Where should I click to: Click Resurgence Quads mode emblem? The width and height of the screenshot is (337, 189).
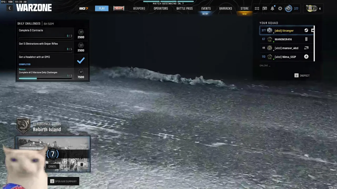(x=23, y=126)
